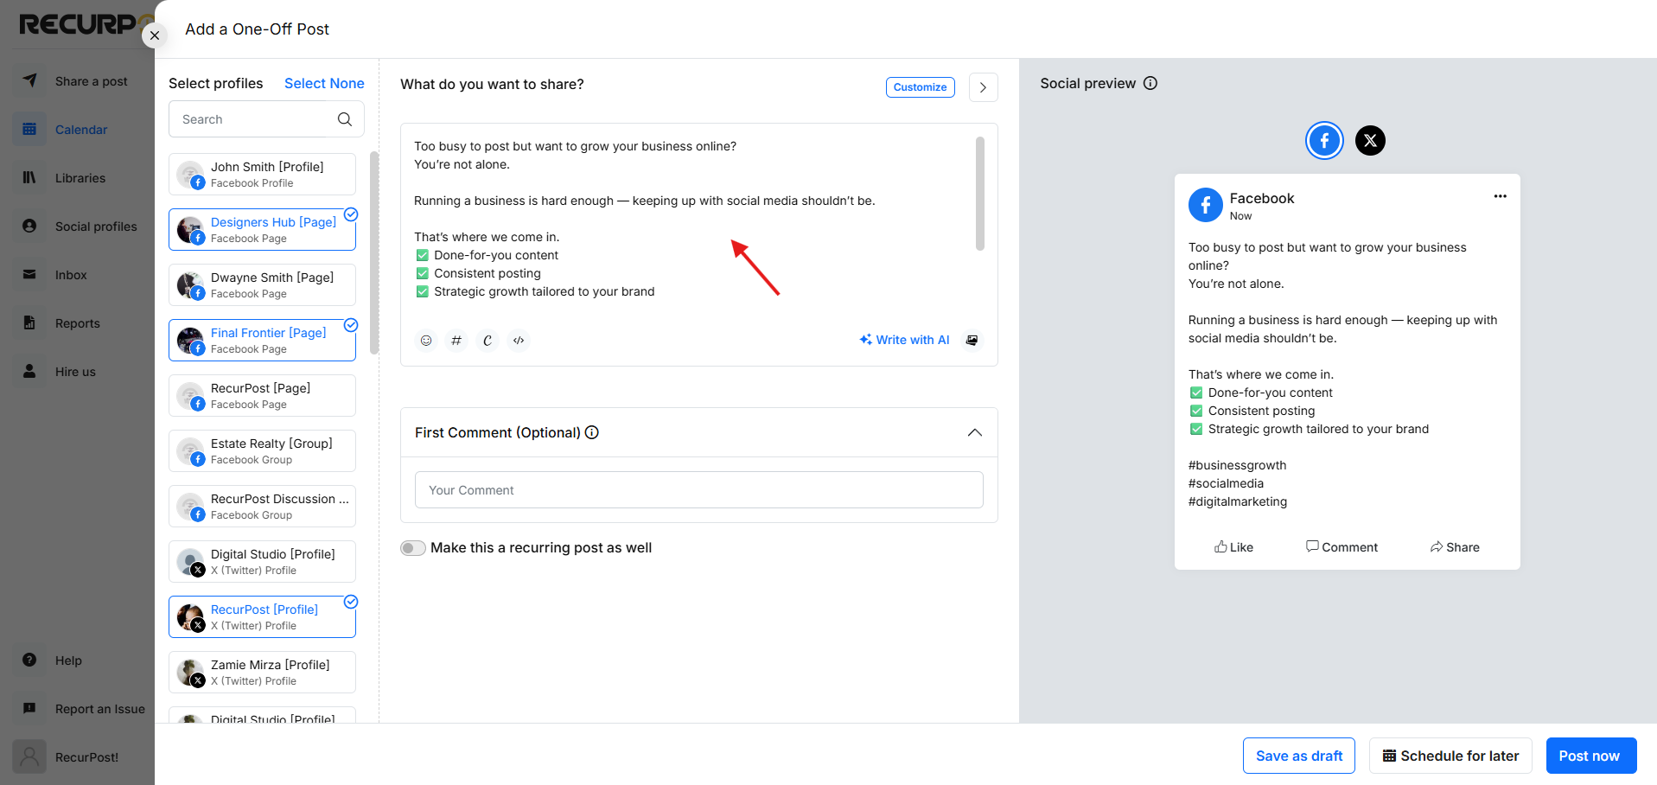Open the emoji picker icon
Viewport: 1657px width, 785px height.
(426, 341)
